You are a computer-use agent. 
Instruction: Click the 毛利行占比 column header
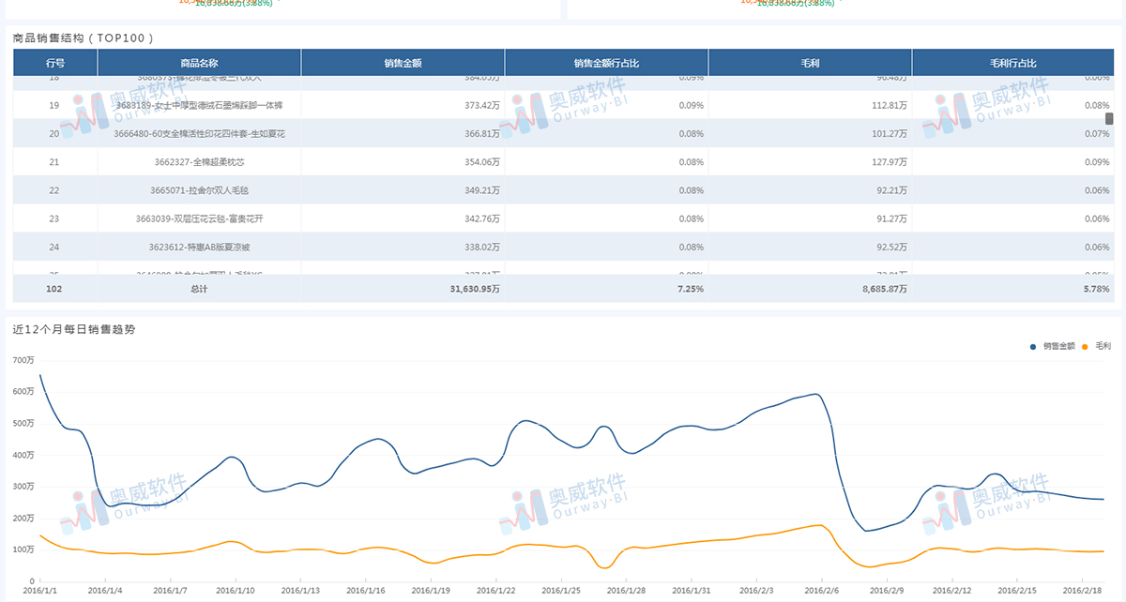pos(1013,63)
